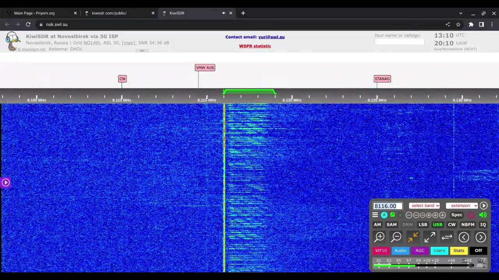Open Chrome extensions puzzle icon
This screenshot has height=280, width=499.
(x=471, y=24)
